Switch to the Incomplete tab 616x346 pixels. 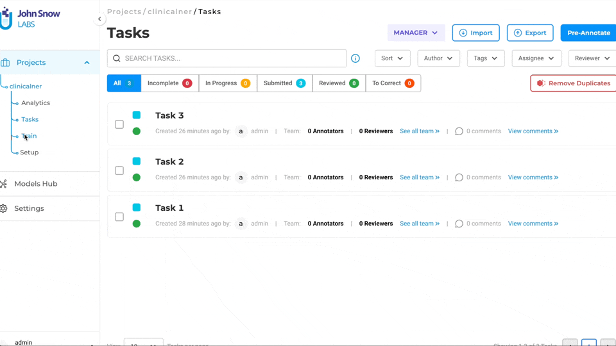[x=169, y=83]
